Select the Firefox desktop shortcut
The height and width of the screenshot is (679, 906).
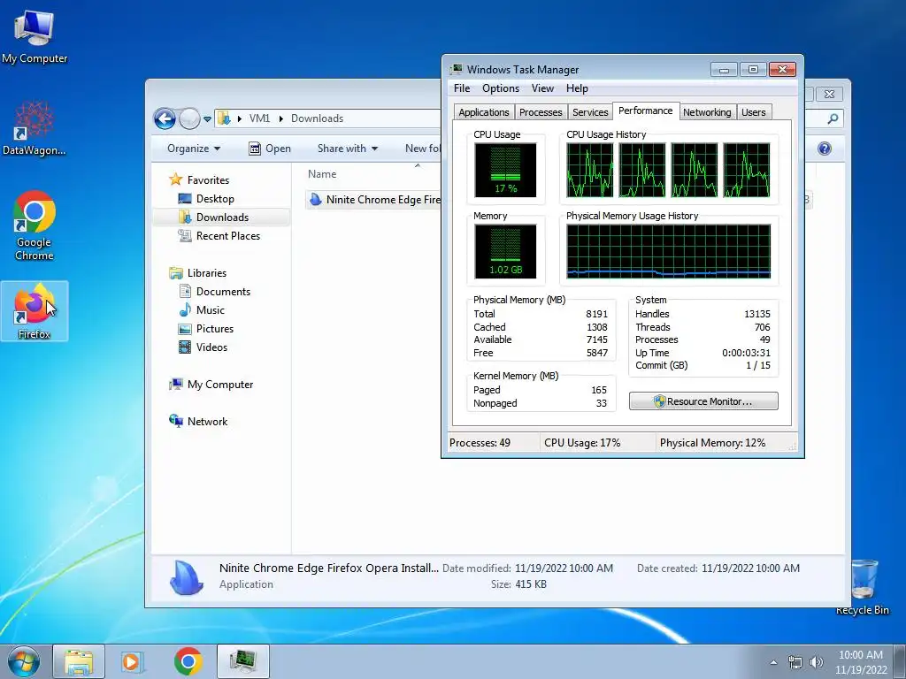pyautogui.click(x=35, y=310)
